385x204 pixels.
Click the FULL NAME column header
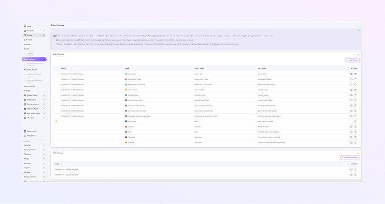(262, 68)
